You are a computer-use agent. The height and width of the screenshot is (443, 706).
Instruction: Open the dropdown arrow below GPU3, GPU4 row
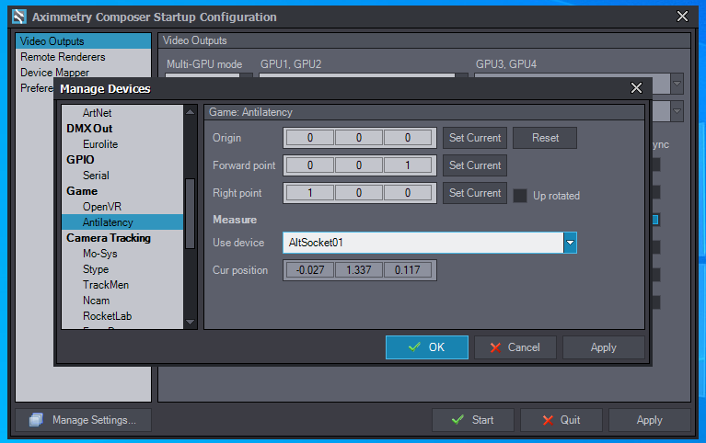677,111
